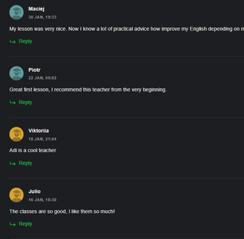The image size is (244, 239).
Task: Click the 30 JAN, 19:33 timestamp
Action: 42,17
